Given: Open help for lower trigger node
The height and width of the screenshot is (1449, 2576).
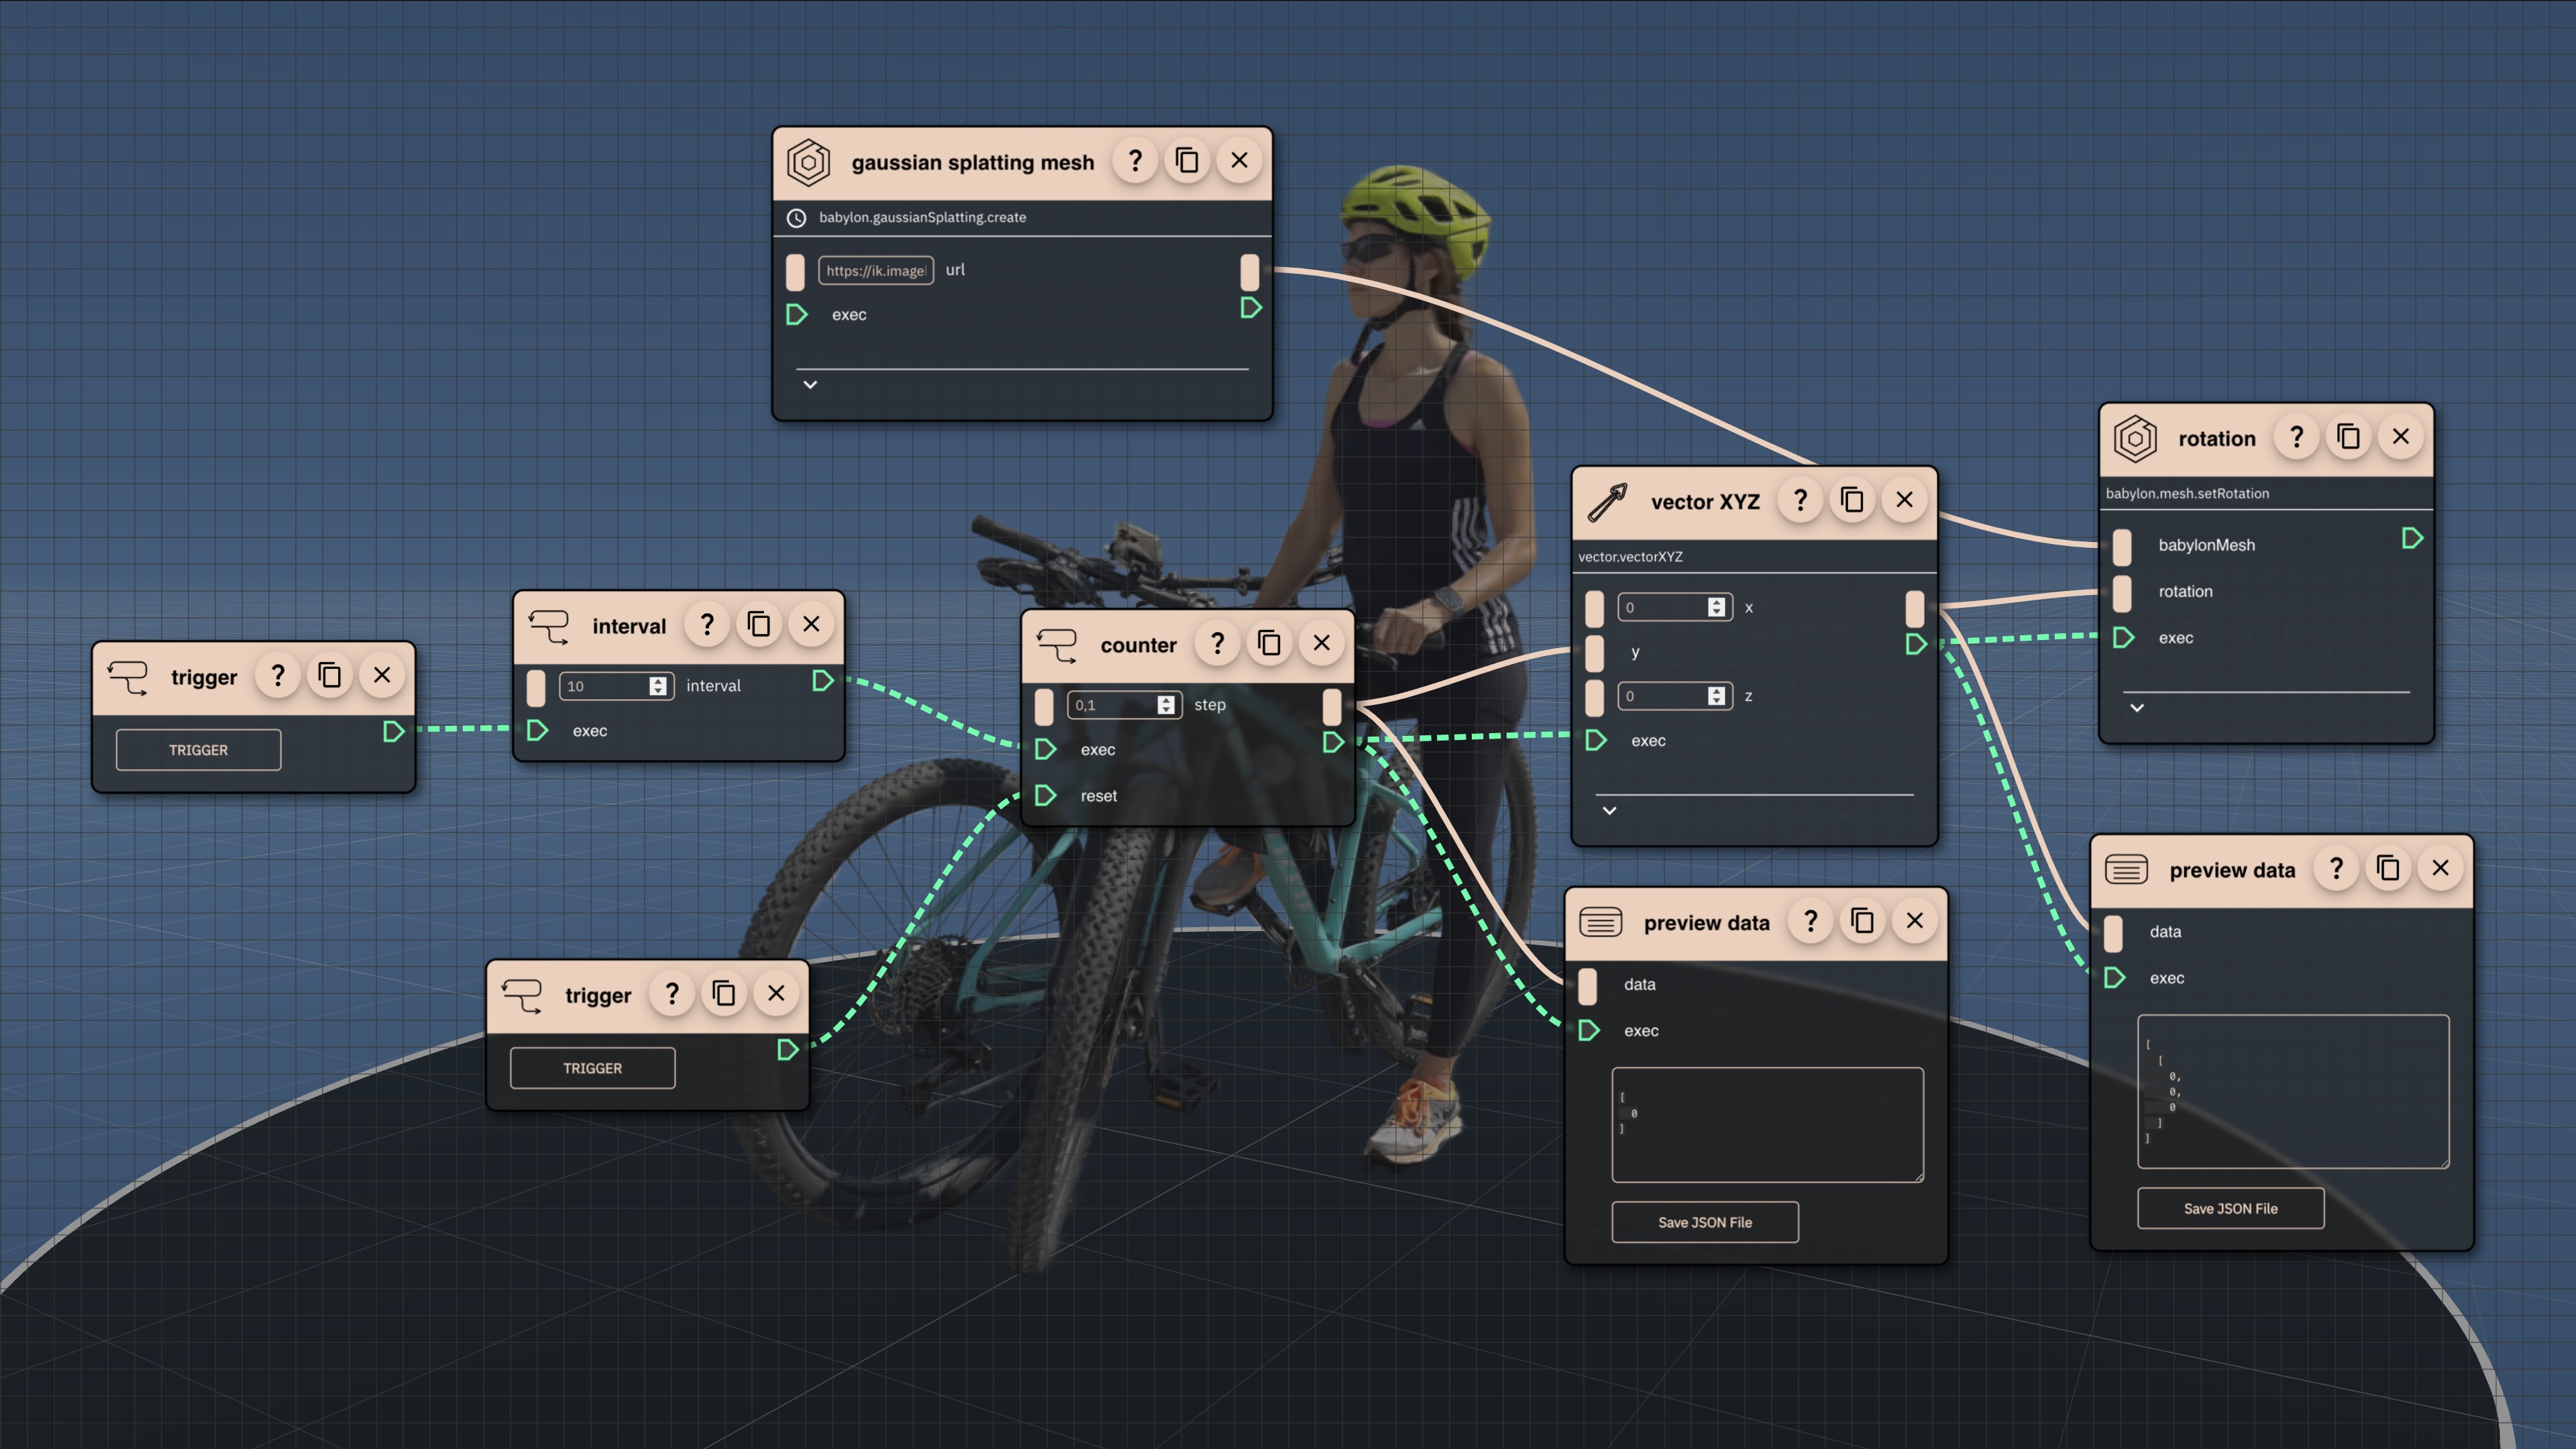Looking at the screenshot, I should click(x=672, y=994).
